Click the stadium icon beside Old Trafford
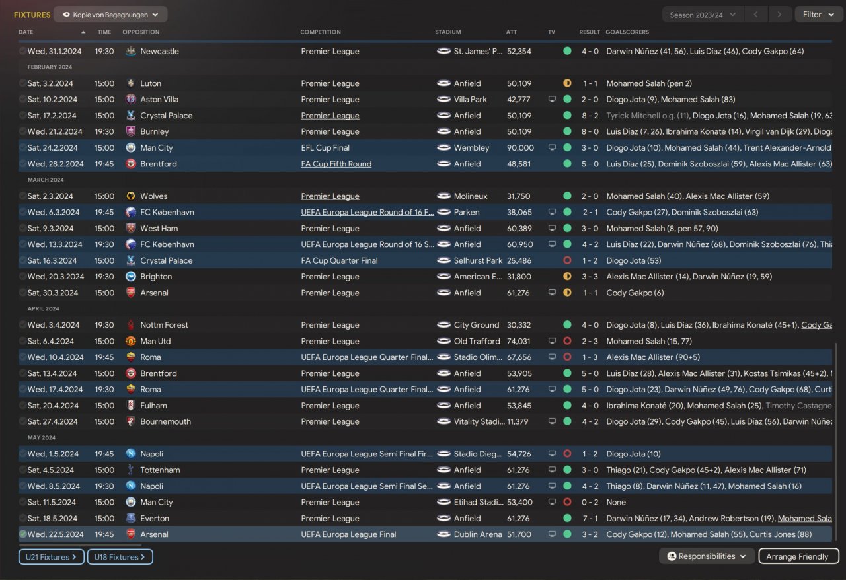 point(443,342)
